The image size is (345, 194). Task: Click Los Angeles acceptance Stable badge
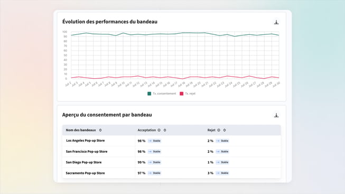(x=154, y=141)
